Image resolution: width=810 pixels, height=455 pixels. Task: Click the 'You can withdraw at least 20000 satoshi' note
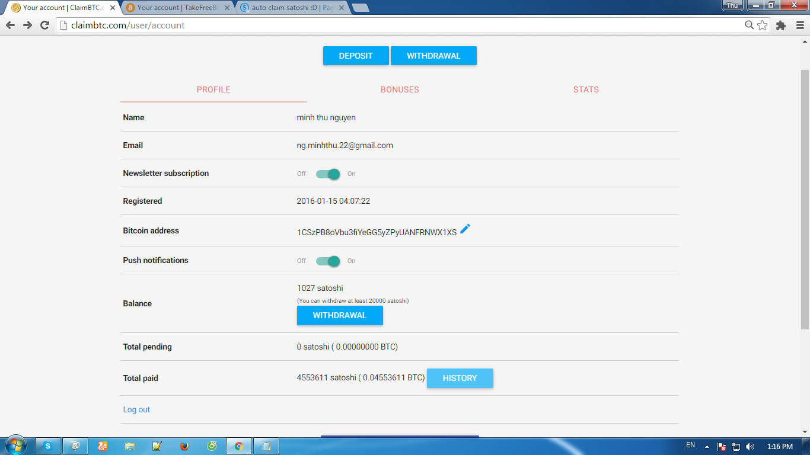click(353, 300)
